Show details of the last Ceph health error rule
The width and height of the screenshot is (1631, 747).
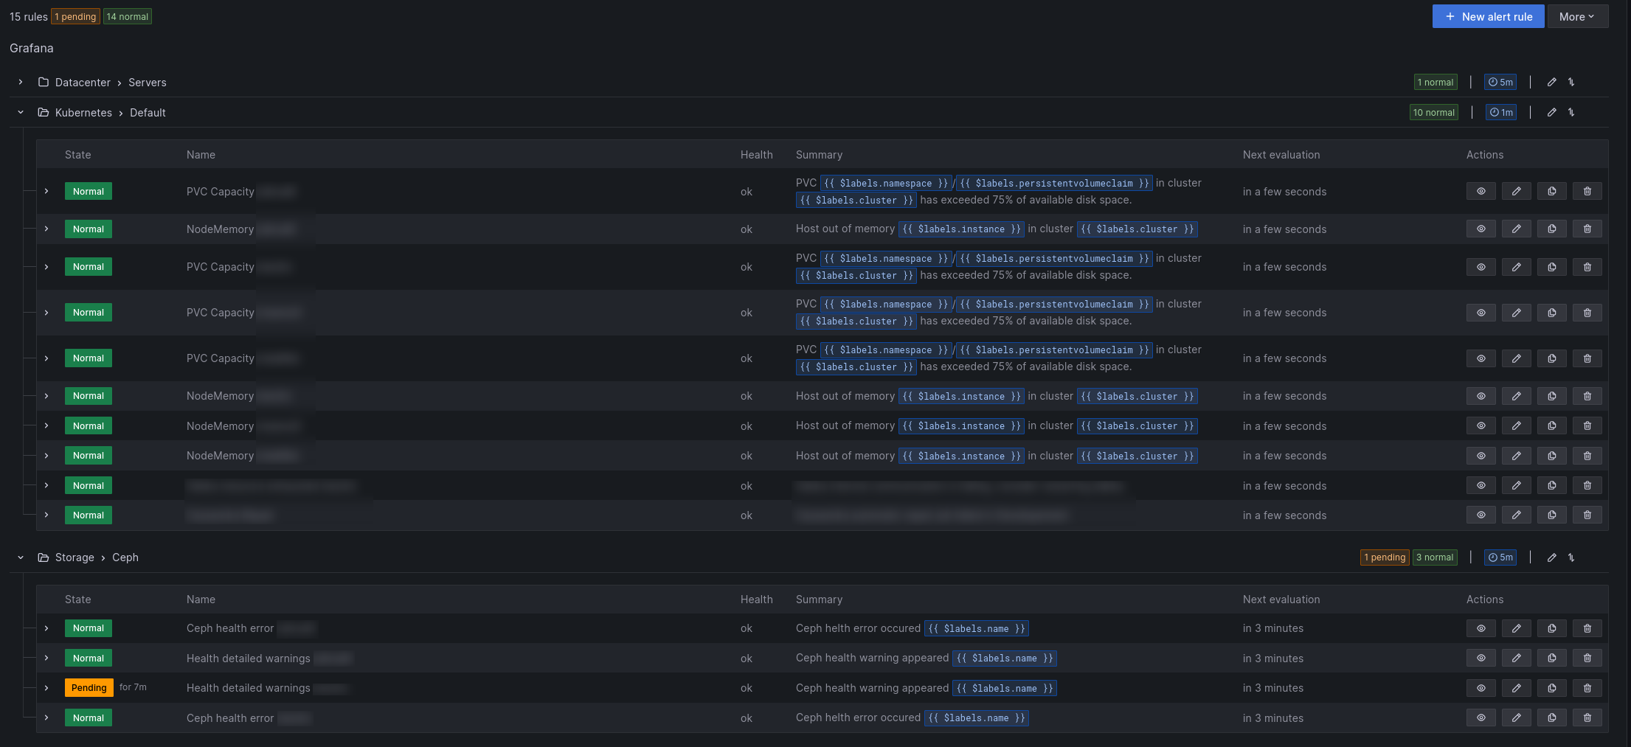(x=1481, y=718)
